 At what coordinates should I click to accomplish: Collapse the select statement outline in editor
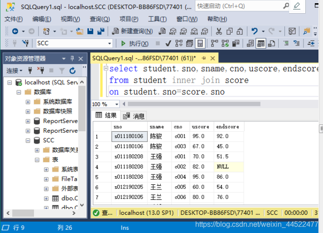click(106, 68)
